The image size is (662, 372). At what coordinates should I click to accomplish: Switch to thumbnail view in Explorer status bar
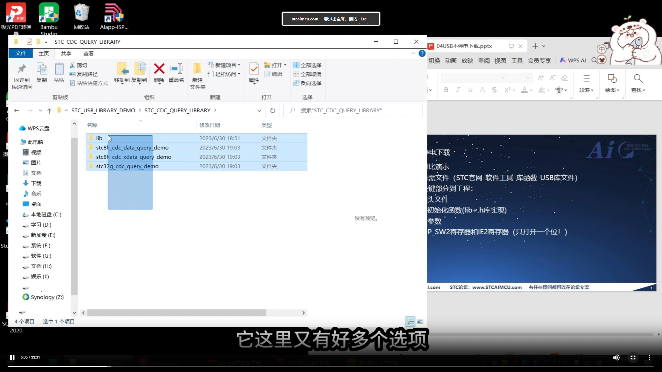pyautogui.click(x=420, y=321)
